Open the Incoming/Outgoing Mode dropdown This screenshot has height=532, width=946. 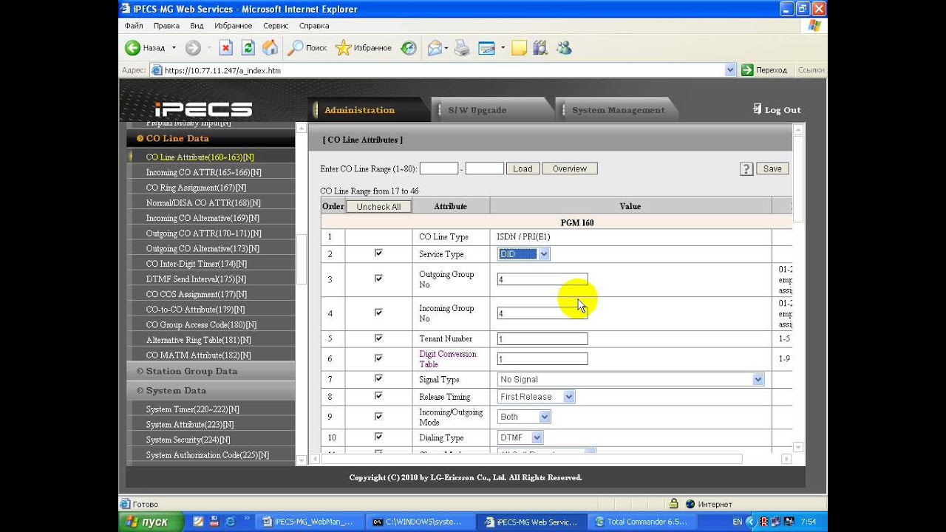(x=524, y=417)
